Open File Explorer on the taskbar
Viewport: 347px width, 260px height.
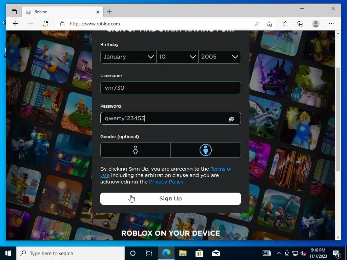pos(183,253)
